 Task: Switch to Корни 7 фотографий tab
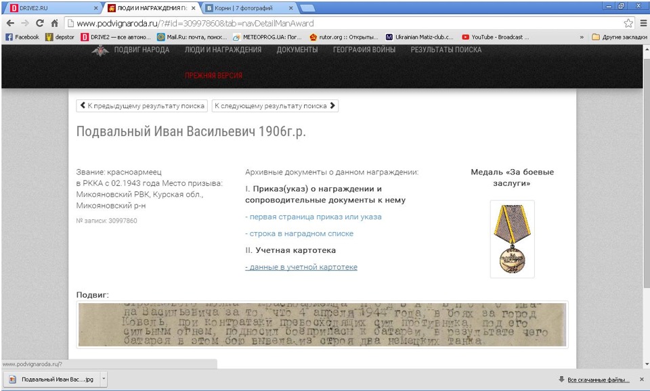pos(249,8)
